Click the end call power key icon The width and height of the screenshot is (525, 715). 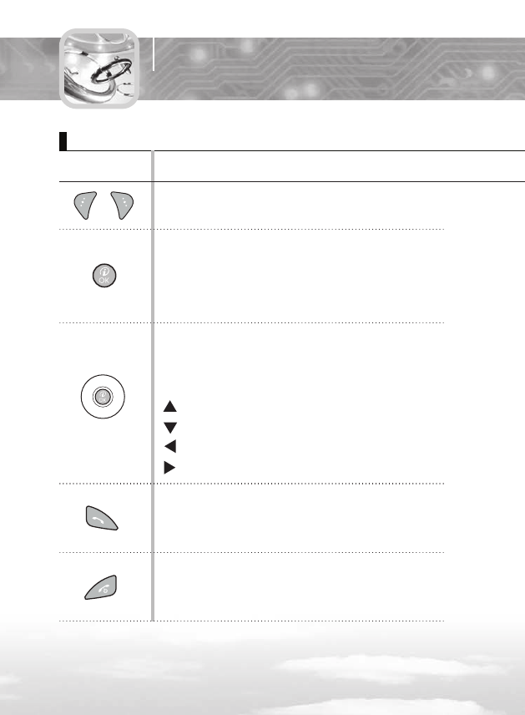(x=101, y=587)
